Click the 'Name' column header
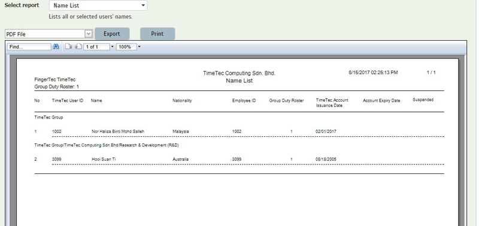 (x=96, y=100)
